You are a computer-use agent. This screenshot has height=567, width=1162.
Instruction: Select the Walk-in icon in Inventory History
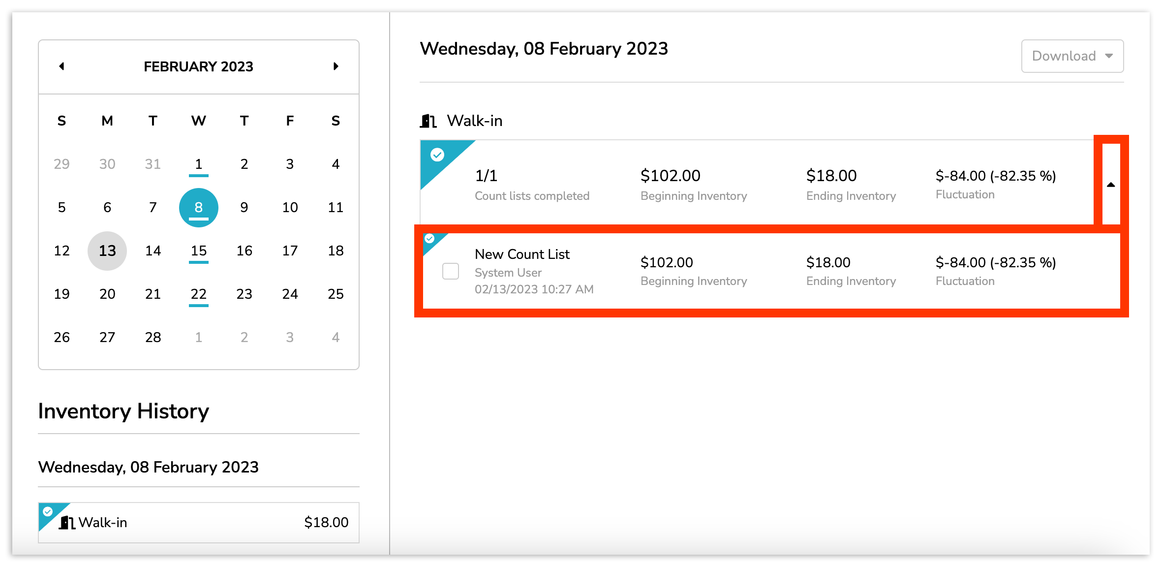(x=66, y=523)
